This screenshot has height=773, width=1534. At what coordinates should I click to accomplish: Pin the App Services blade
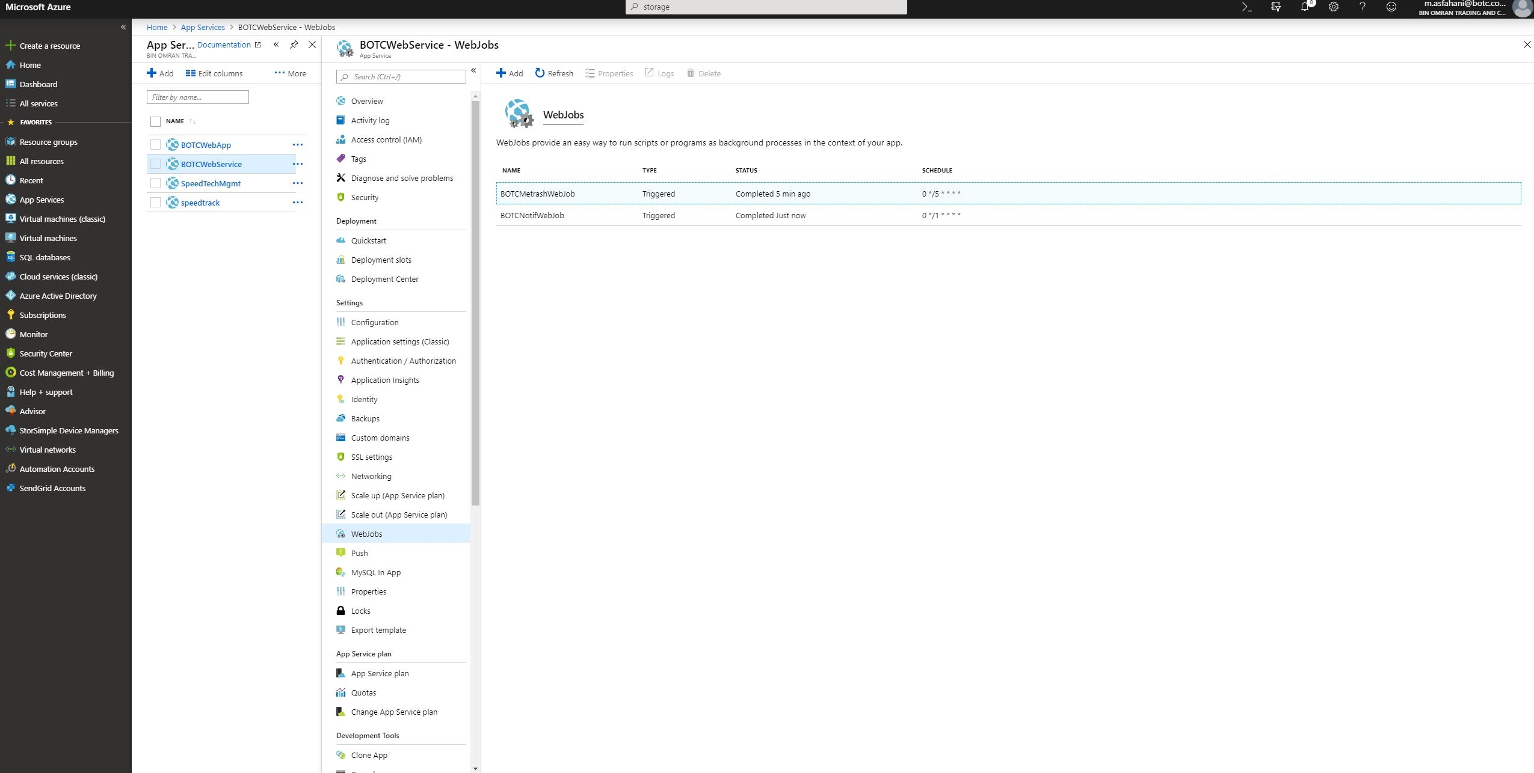294,44
